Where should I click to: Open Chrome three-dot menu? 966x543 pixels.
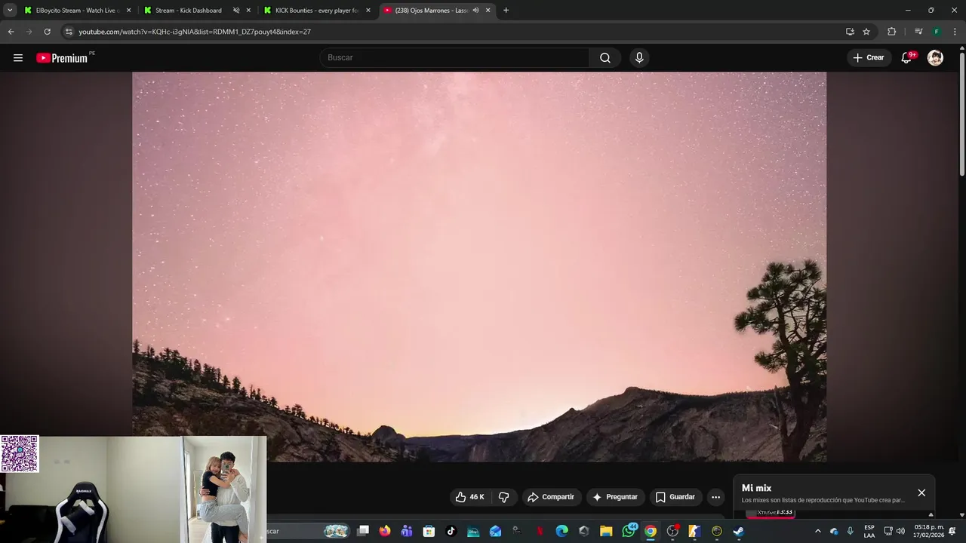point(955,32)
